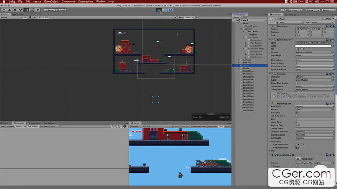Toggle the Pivot Center button
Viewport: 337px width, 189px height.
(50, 10)
